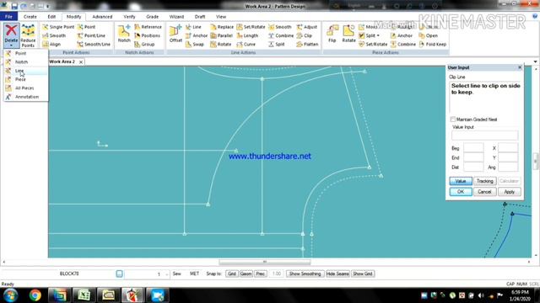Open the Advanced ribbon tab
Viewport: 540px width, 303px height.
pyautogui.click(x=102, y=17)
